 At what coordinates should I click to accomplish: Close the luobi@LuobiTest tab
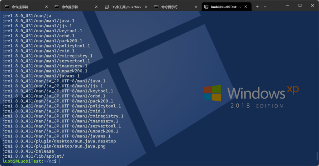[x=246, y=7]
